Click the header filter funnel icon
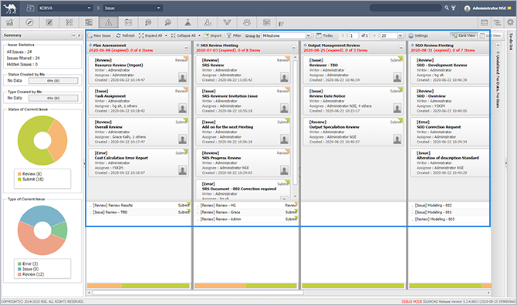The width and height of the screenshot is (517, 305). coord(454,8)
